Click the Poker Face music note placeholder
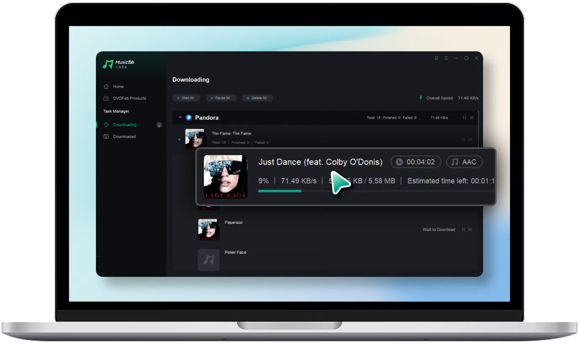 [209, 260]
